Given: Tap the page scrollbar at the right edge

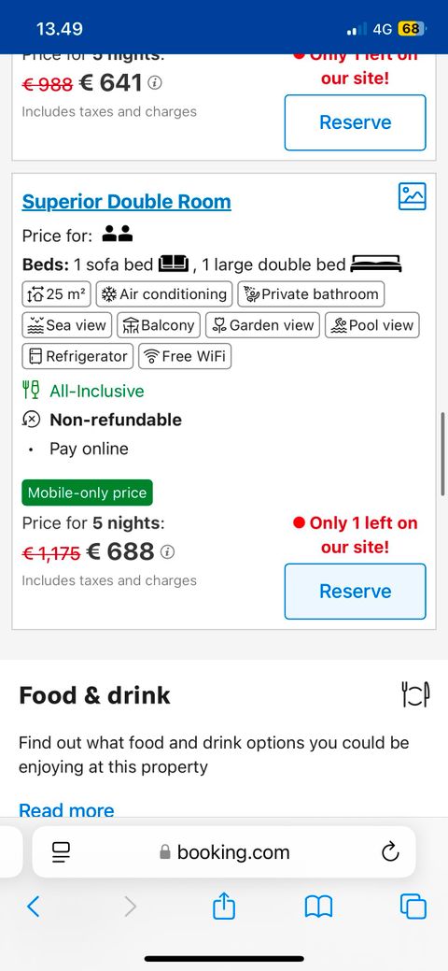Looking at the screenshot, I should (x=442, y=453).
